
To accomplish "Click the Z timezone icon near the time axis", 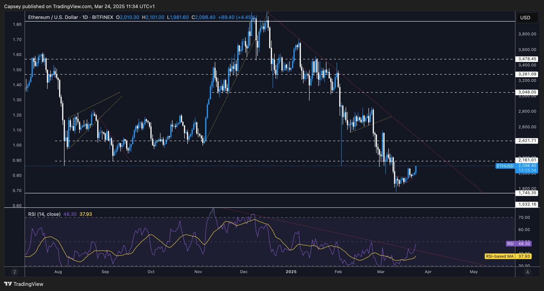I will click(15, 272).
